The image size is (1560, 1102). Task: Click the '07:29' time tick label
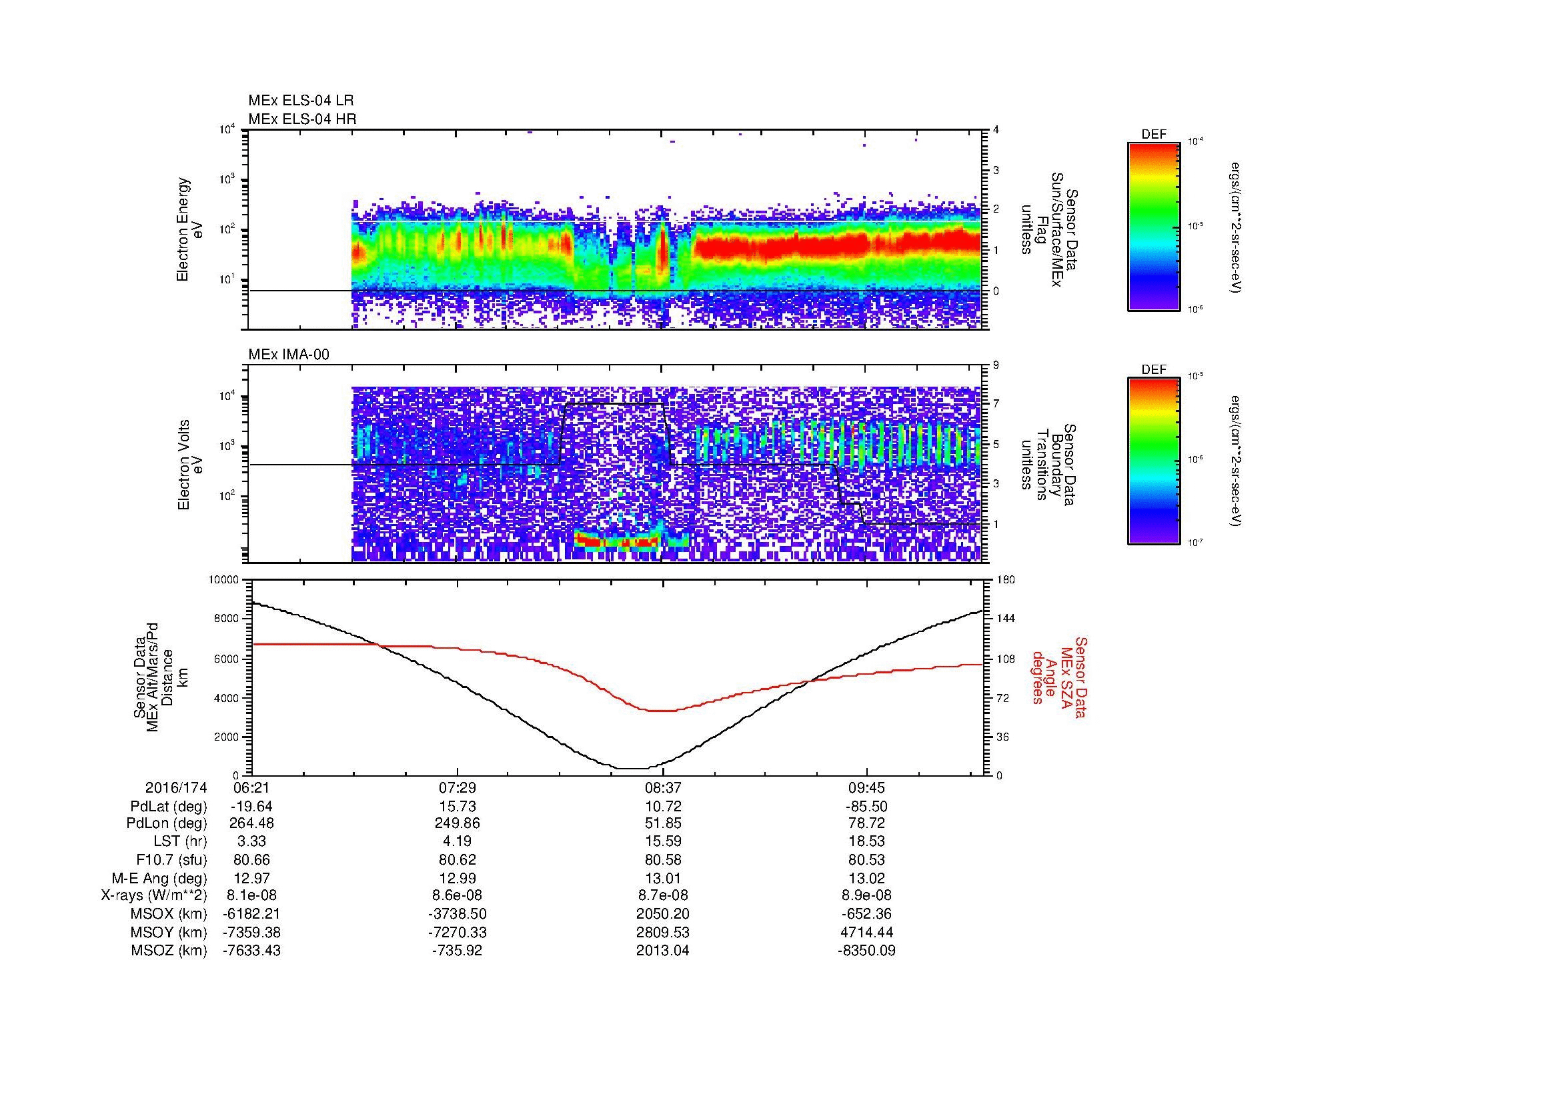[x=458, y=787]
